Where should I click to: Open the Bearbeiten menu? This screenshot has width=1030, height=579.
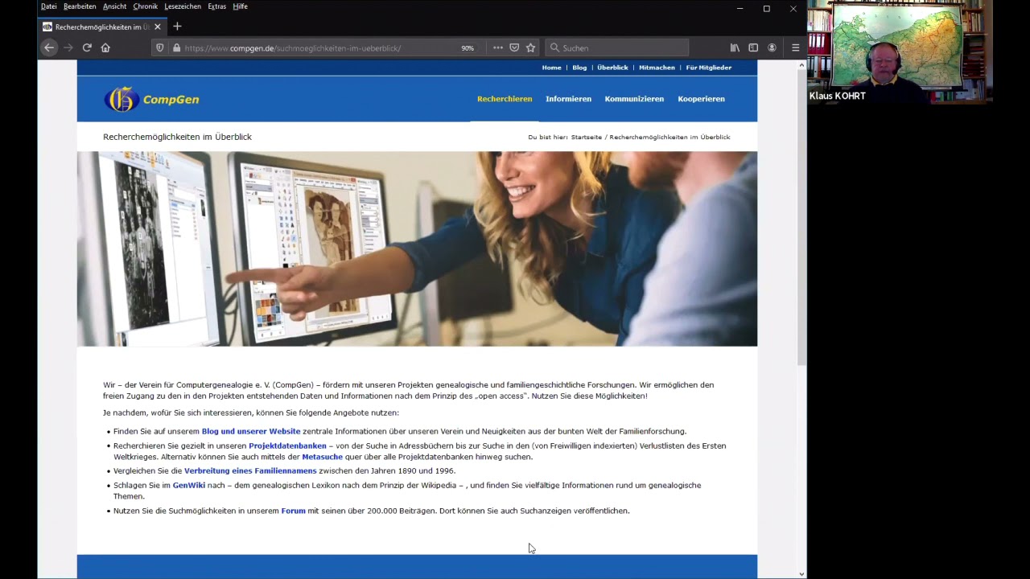(x=80, y=6)
